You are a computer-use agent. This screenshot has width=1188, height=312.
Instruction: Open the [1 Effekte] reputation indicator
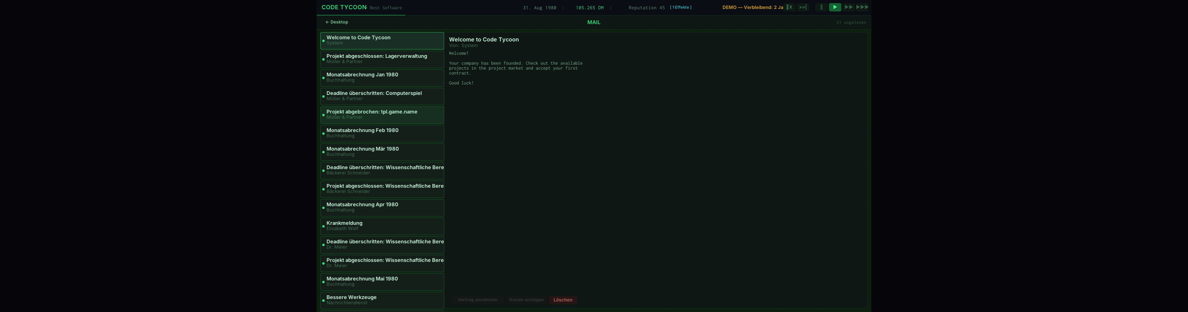680,7
